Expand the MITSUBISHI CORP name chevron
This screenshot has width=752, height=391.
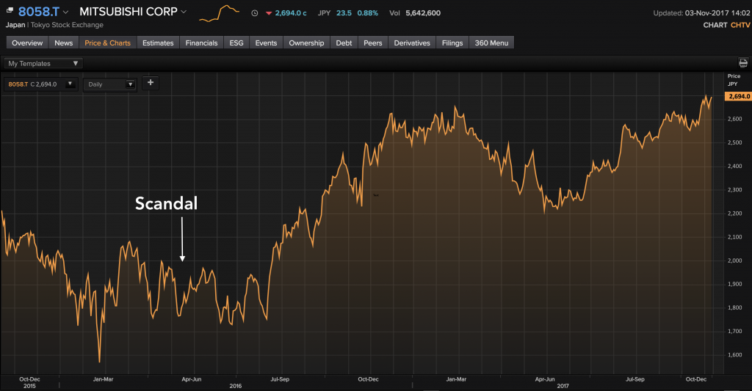(184, 12)
